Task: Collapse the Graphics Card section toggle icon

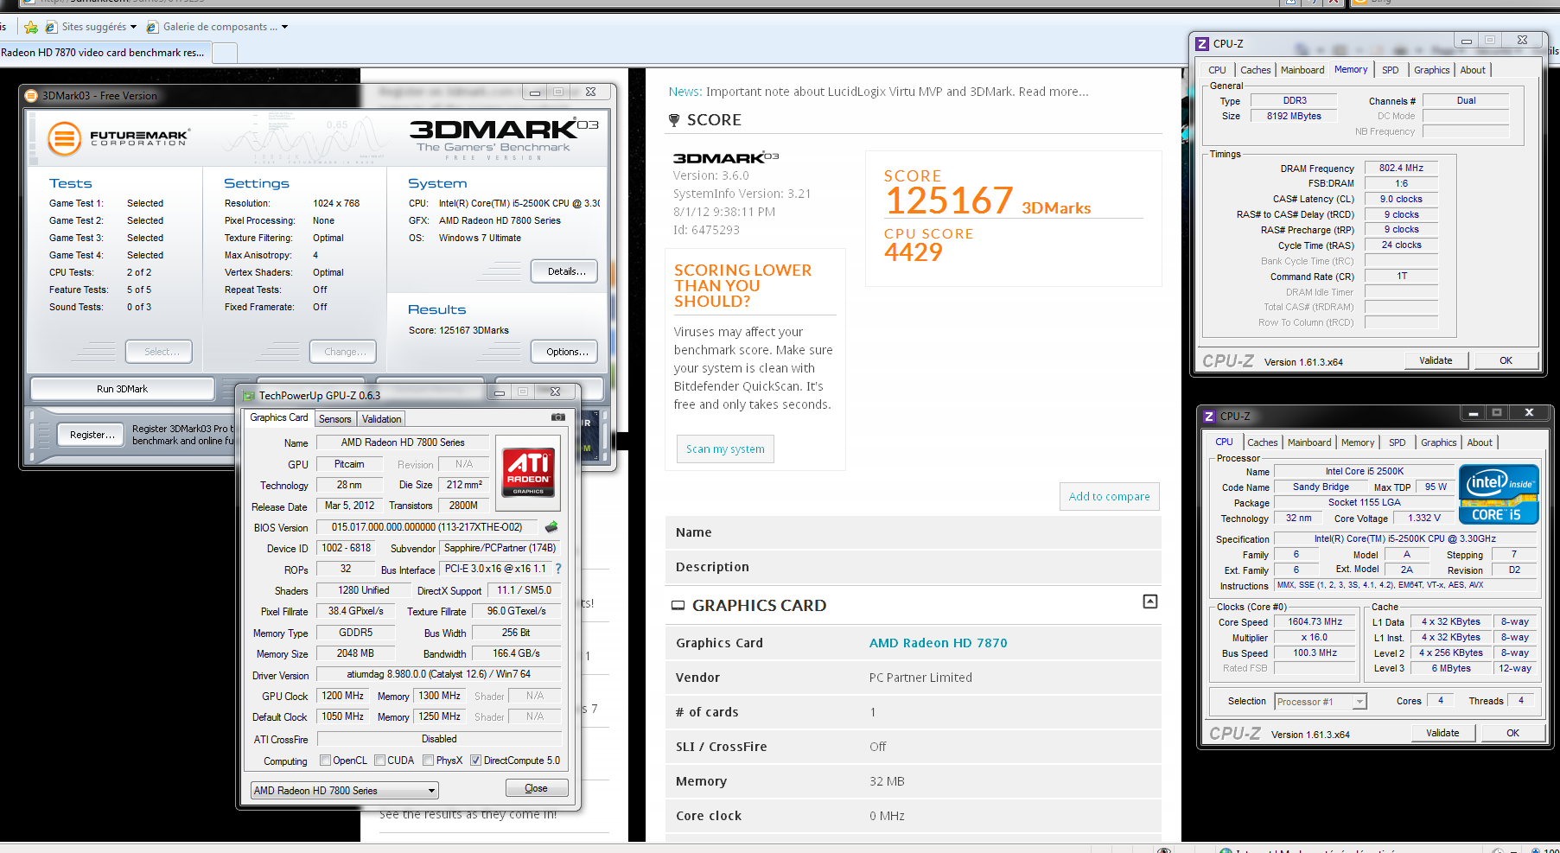Action: pyautogui.click(x=1150, y=602)
